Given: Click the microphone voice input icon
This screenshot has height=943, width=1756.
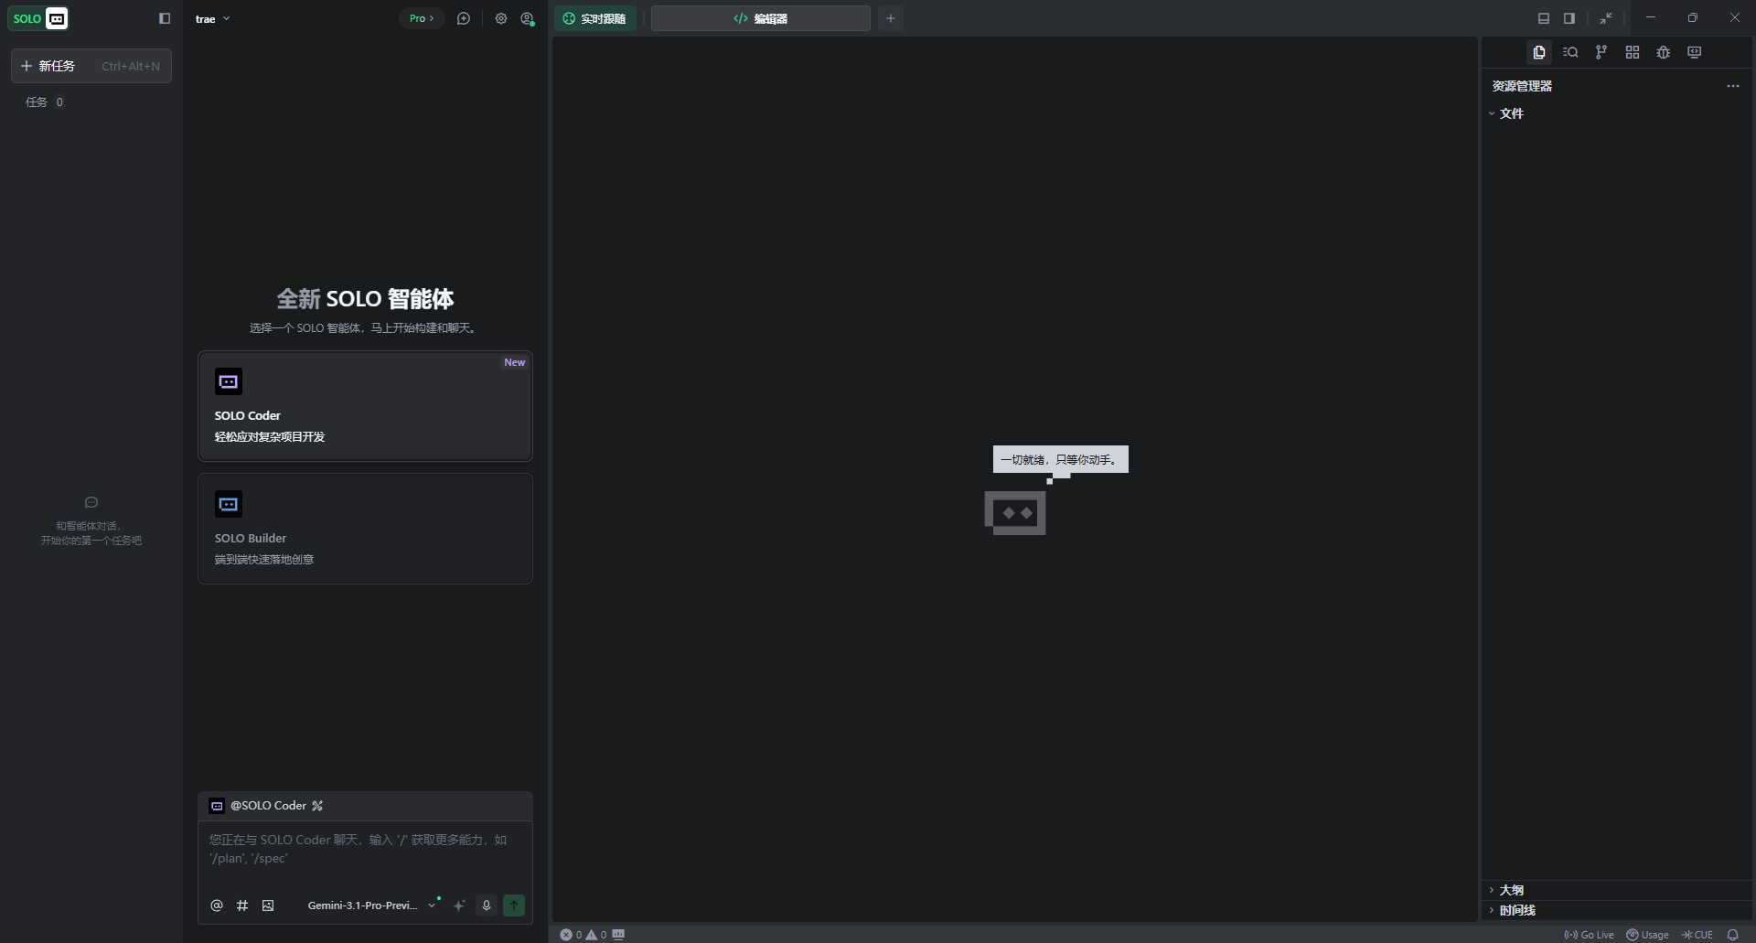Looking at the screenshot, I should pos(487,905).
